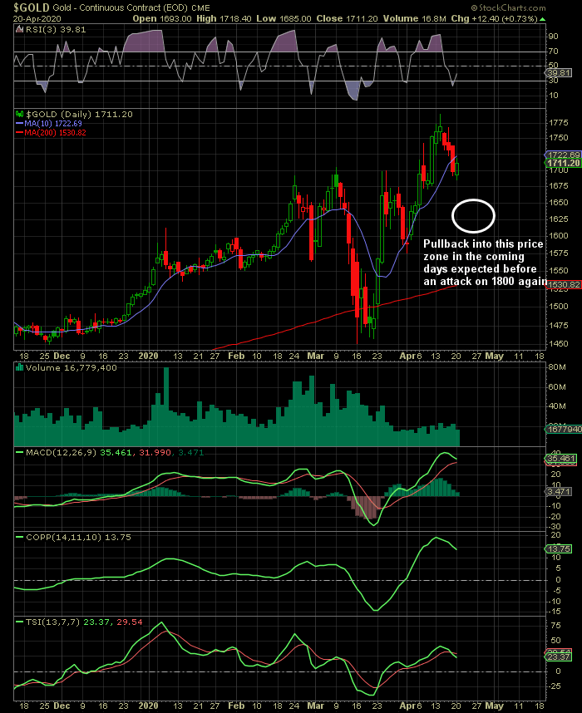The height and width of the screenshot is (713, 582).
Task: Click the 23.37 TSI tag on right axis
Action: click(x=559, y=657)
